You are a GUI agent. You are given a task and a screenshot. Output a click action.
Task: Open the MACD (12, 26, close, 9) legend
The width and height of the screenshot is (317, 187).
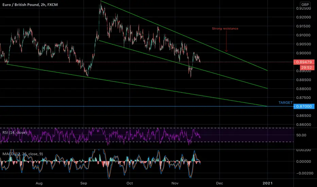click(23, 154)
